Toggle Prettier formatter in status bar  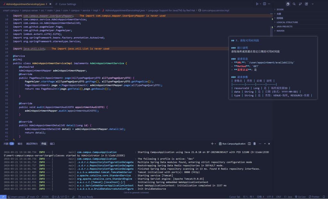click(x=314, y=197)
